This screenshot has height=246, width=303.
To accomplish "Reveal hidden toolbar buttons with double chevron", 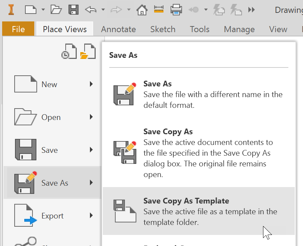I will pyautogui.click(x=251, y=10).
